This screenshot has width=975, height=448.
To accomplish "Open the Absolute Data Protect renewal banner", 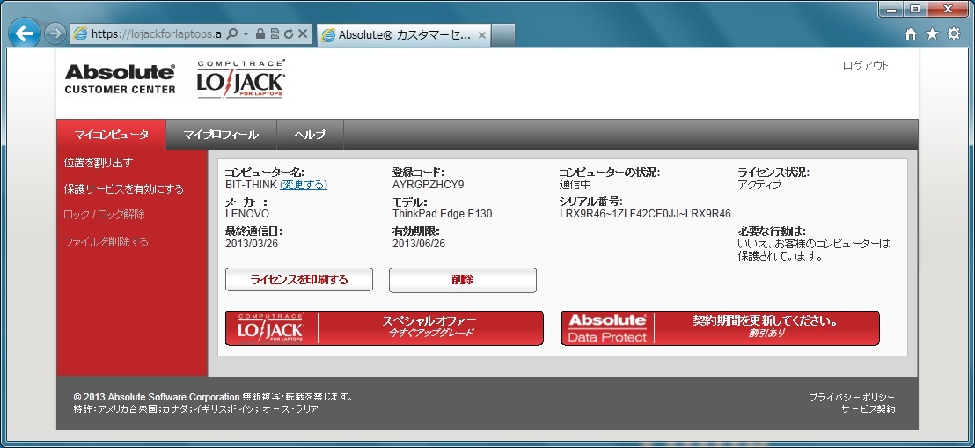I will (x=720, y=328).
